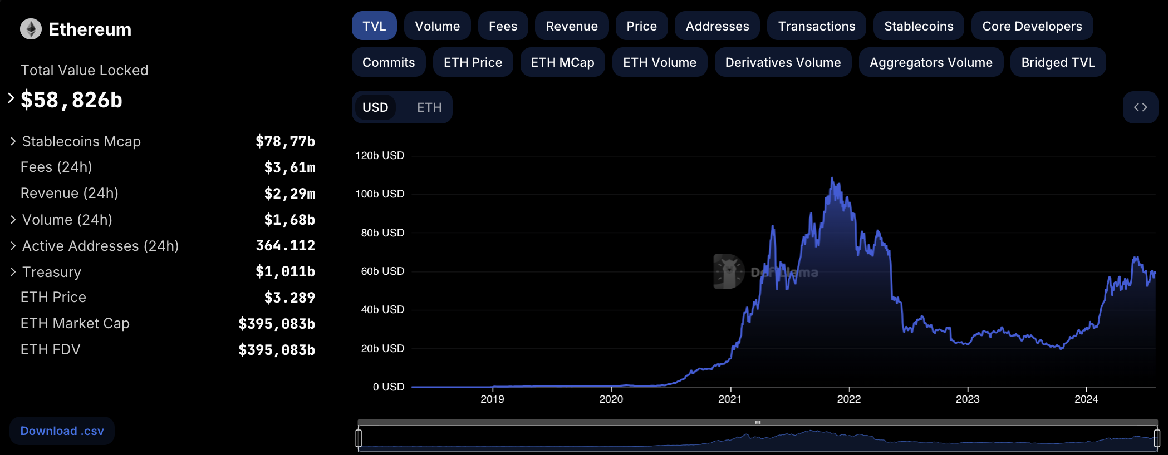Click the $58,826b TVL value

tap(71, 100)
